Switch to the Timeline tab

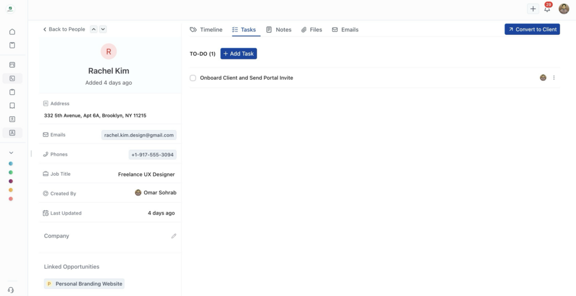click(x=206, y=30)
